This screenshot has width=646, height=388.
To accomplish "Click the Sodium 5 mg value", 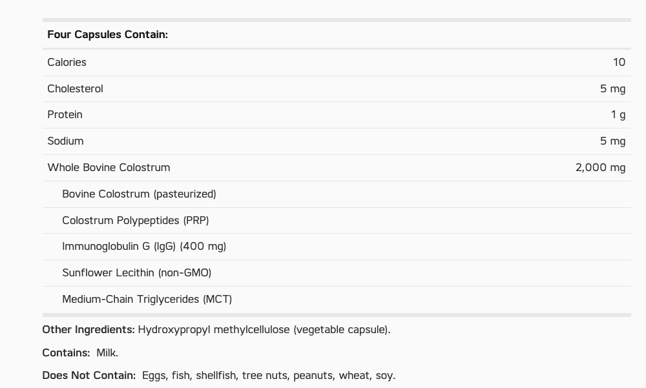I will click(612, 141).
